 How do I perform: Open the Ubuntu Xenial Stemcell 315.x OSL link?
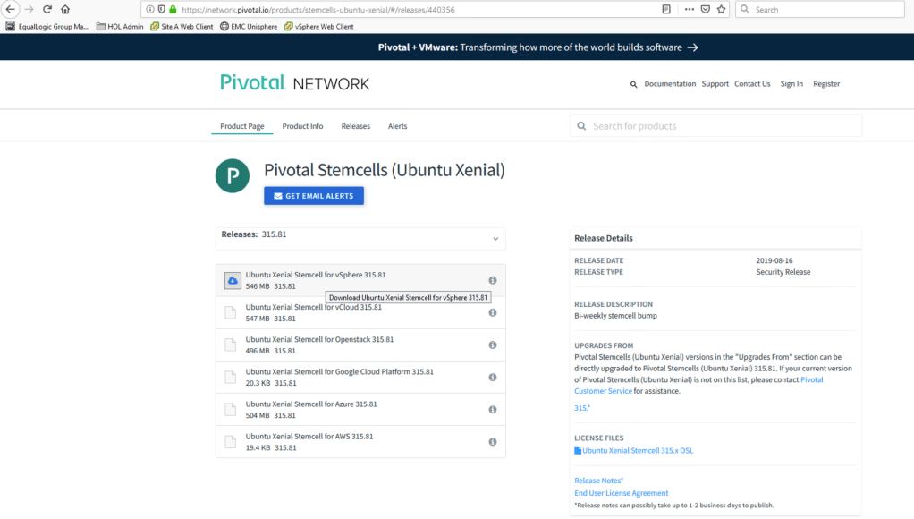tap(637, 451)
